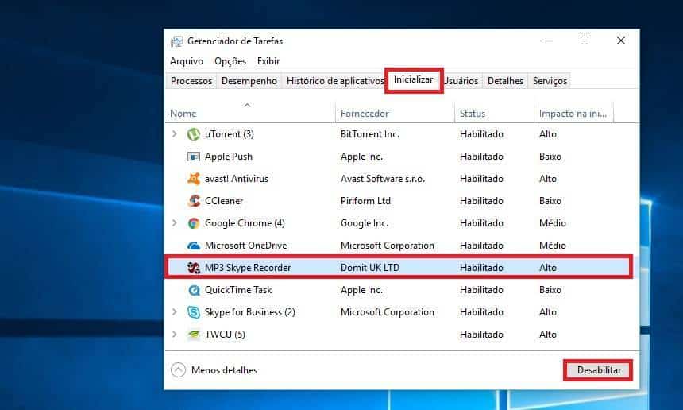The width and height of the screenshot is (683, 410).
Task: Click the Apple Push icon
Action: tap(194, 157)
